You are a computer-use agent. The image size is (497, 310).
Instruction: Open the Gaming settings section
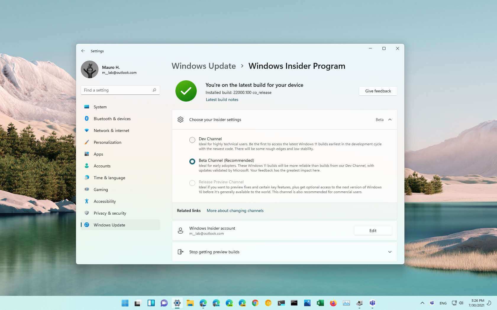click(101, 189)
